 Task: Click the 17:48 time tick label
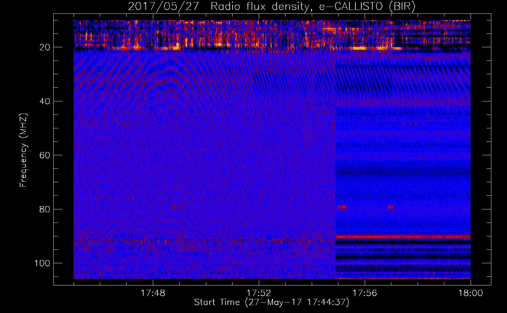click(153, 293)
